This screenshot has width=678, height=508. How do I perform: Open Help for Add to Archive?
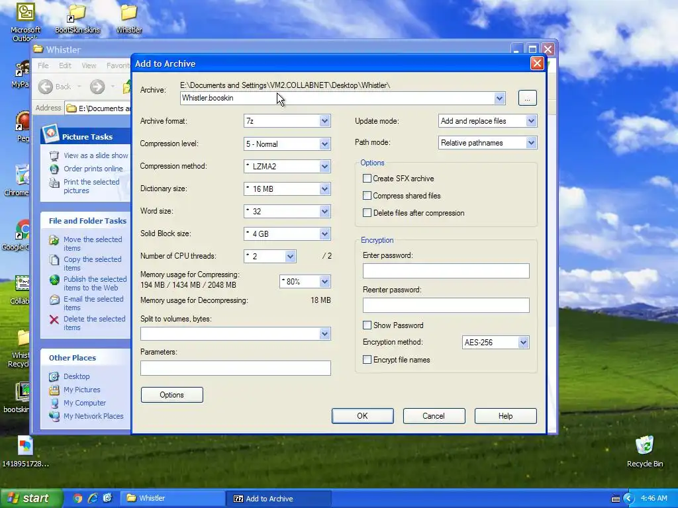(505, 416)
